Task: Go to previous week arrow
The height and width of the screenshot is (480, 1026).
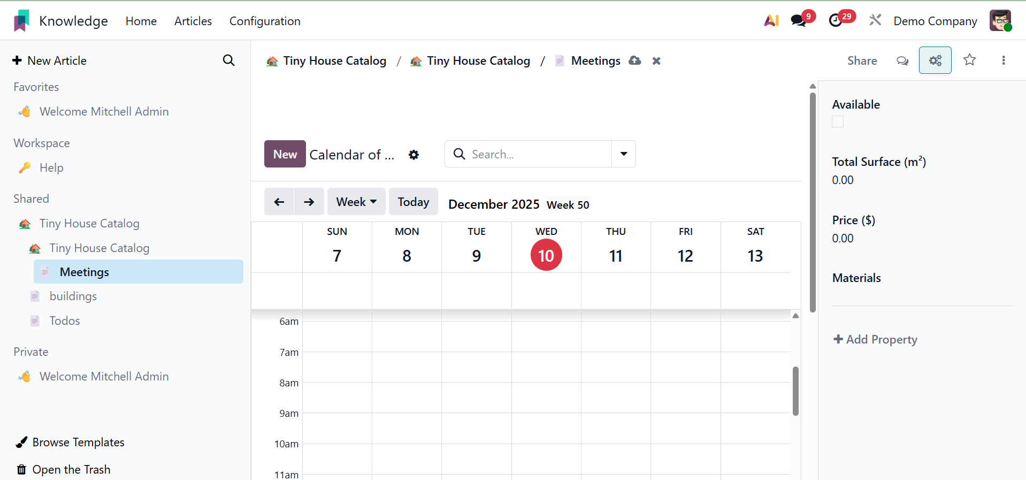Action: click(279, 202)
